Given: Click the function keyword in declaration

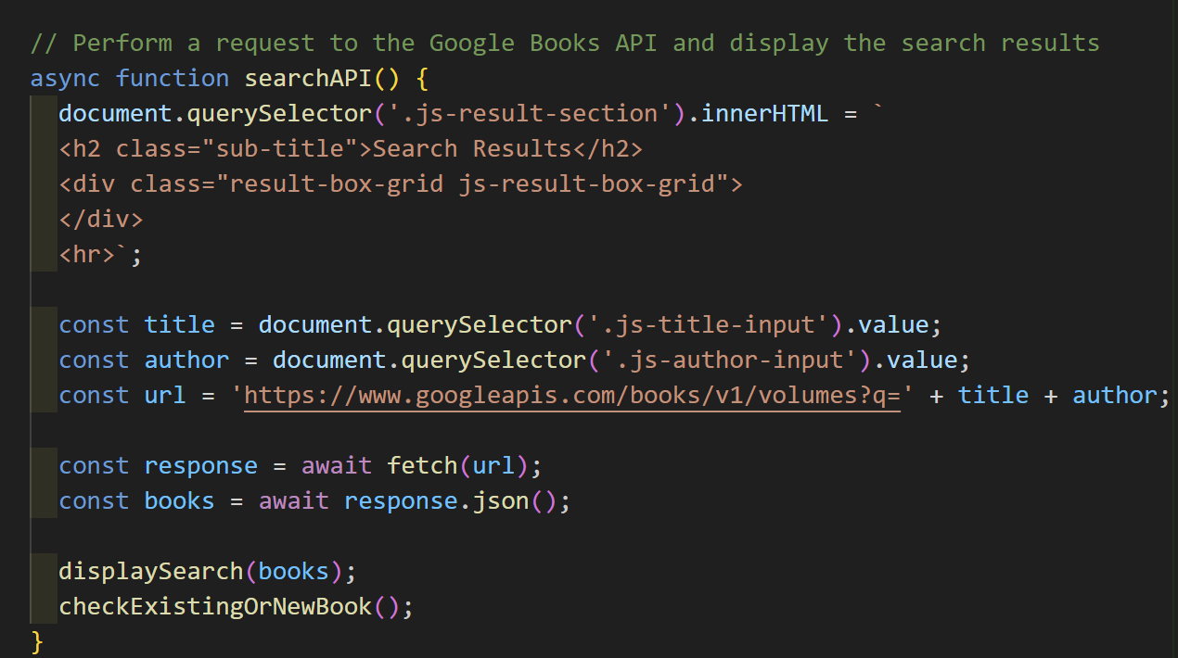Looking at the screenshot, I should click(173, 78).
